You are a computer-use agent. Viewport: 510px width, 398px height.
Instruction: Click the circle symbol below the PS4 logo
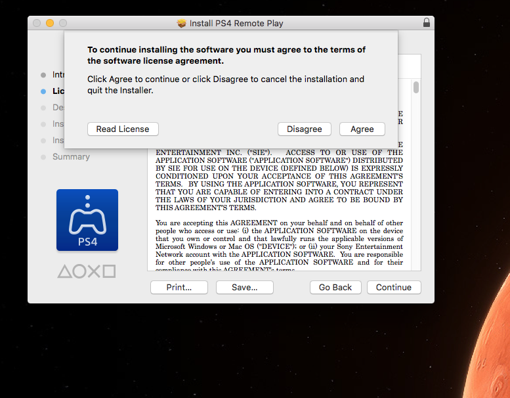79,271
